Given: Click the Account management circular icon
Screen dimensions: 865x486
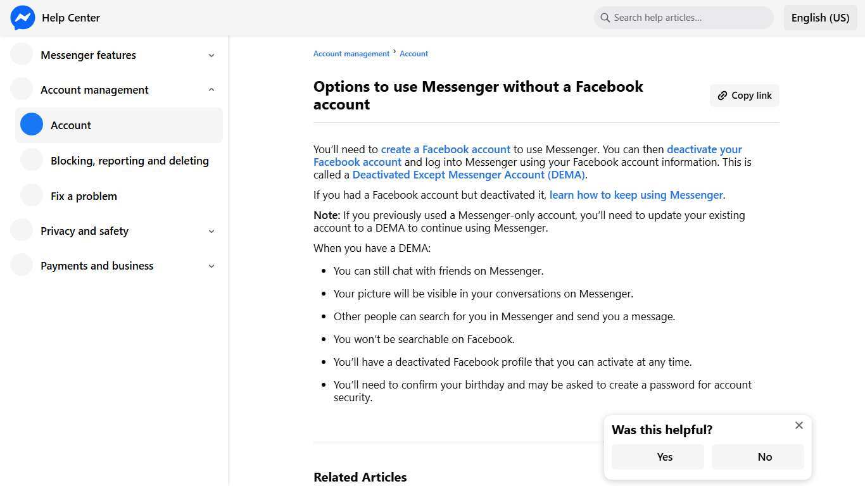Looking at the screenshot, I should click(x=21, y=89).
